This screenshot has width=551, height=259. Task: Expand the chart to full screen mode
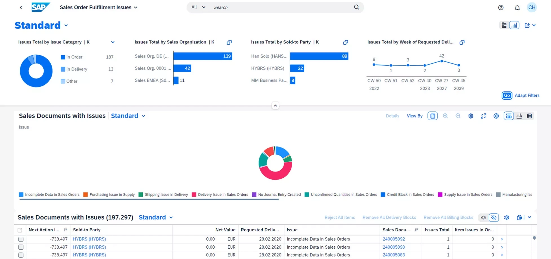pos(483,116)
